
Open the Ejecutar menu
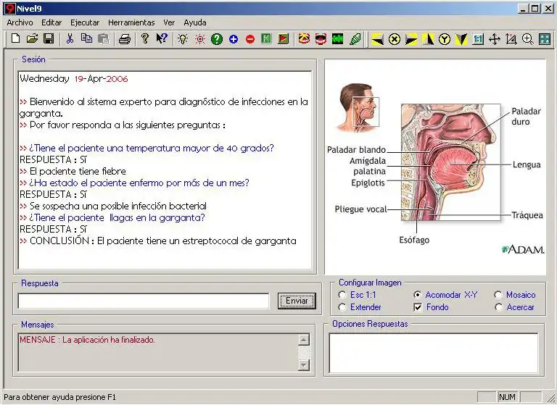85,22
